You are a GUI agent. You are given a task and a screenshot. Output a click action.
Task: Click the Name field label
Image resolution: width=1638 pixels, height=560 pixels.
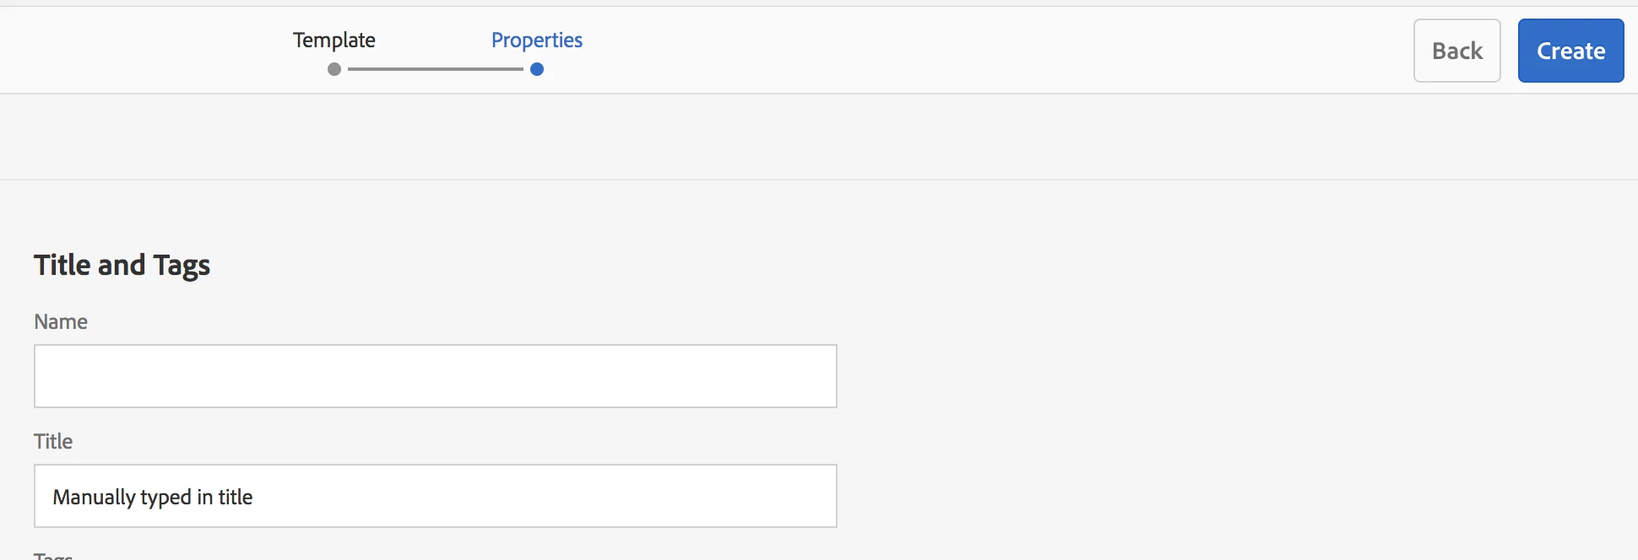[61, 321]
